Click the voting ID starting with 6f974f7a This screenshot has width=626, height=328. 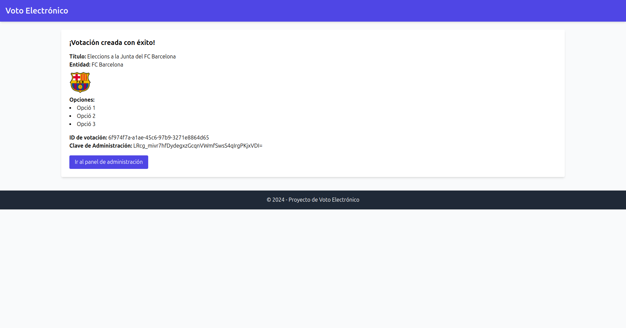159,137
